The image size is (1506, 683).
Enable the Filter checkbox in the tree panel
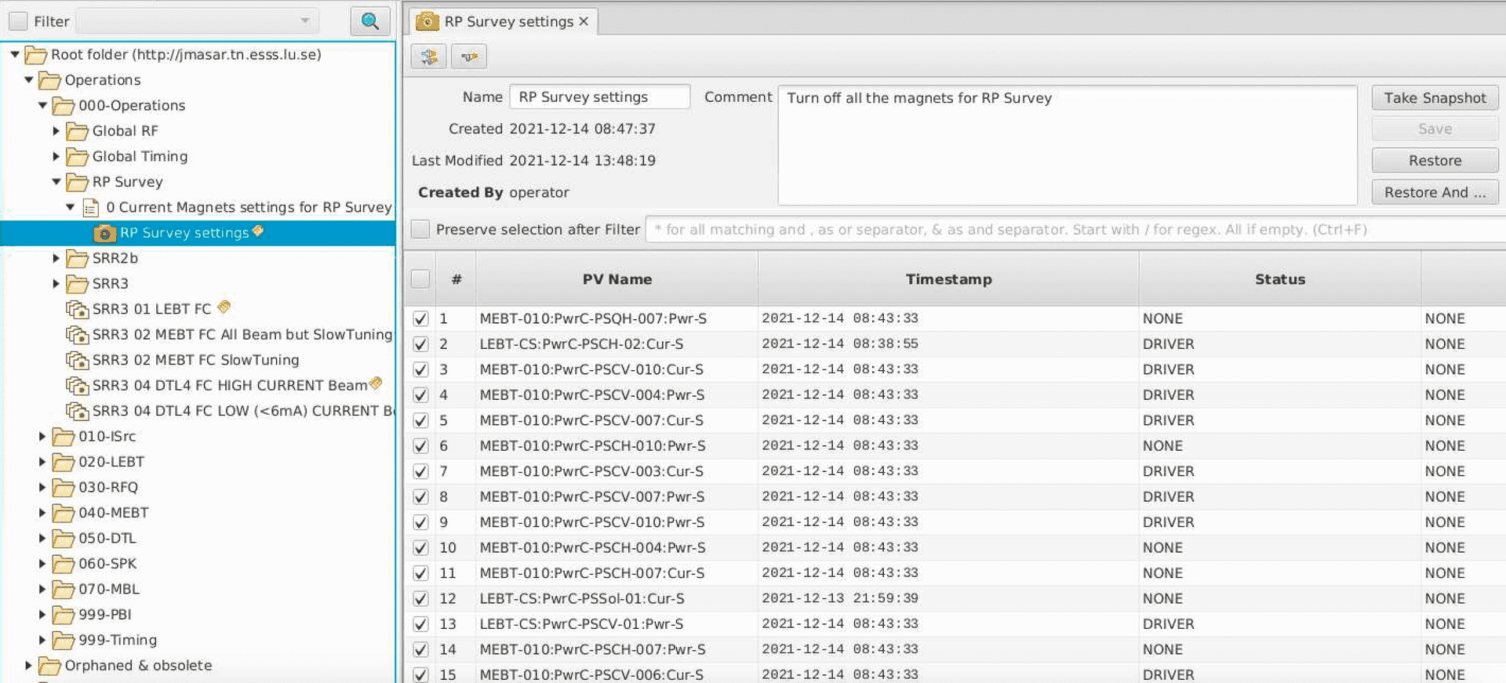point(17,21)
